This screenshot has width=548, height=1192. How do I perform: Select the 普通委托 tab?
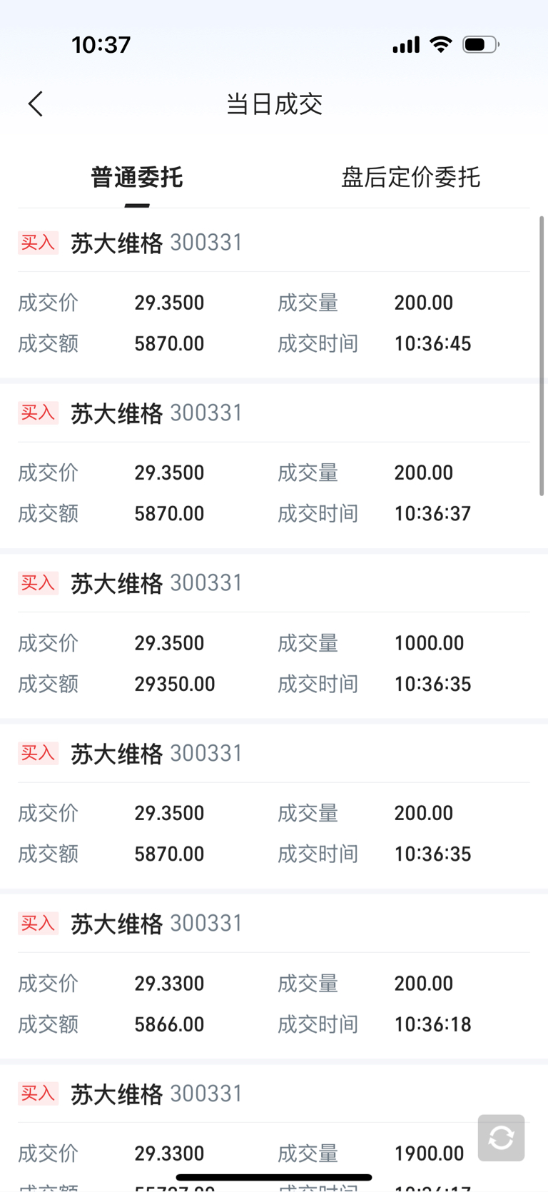(x=137, y=177)
